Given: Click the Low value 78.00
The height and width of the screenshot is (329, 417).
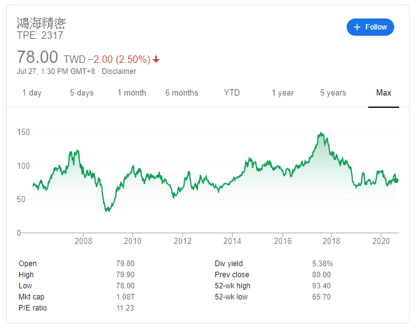Looking at the screenshot, I should [x=125, y=286].
